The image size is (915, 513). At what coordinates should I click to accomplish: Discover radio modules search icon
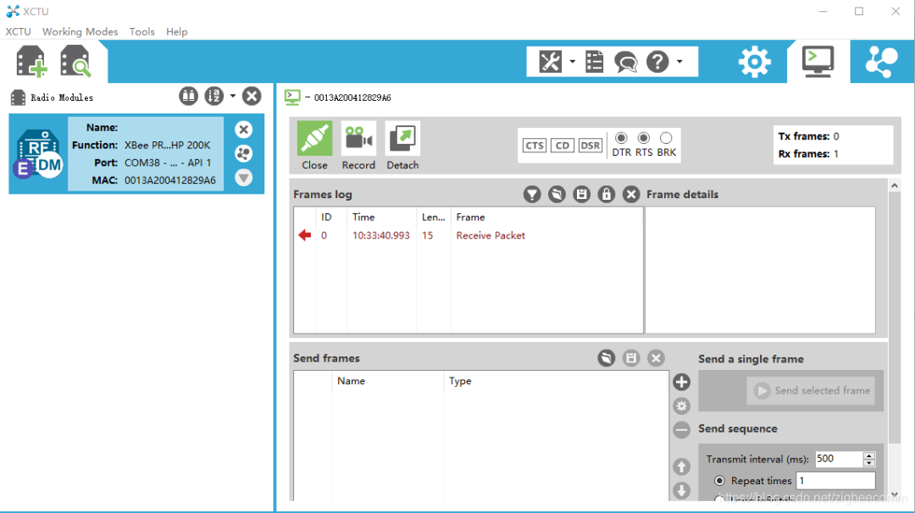[75, 61]
